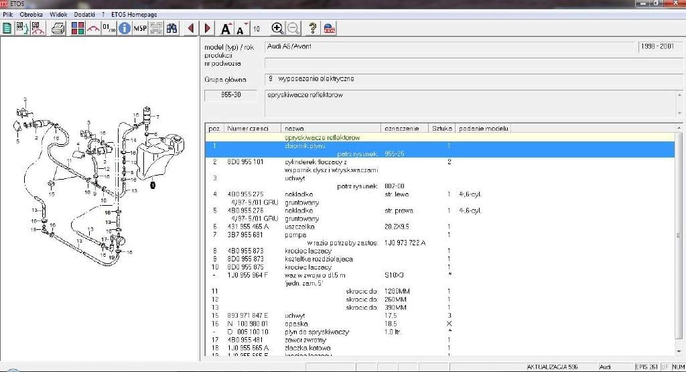
Task: Click the parts table scrollbar down arrow
Action: click(679, 351)
